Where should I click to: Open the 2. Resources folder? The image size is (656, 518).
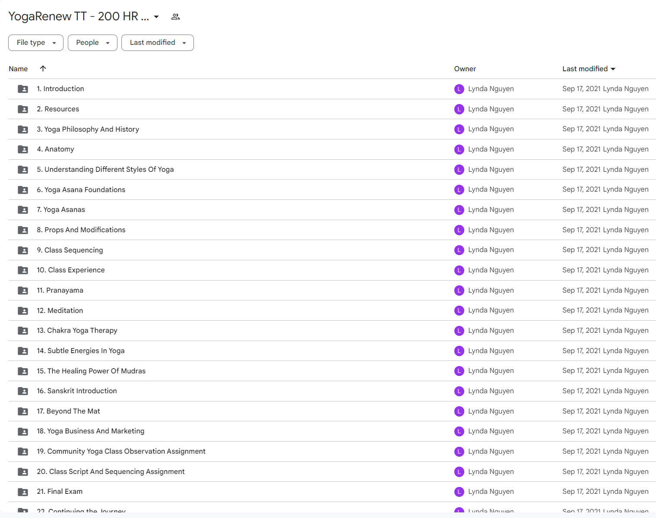pyautogui.click(x=58, y=109)
